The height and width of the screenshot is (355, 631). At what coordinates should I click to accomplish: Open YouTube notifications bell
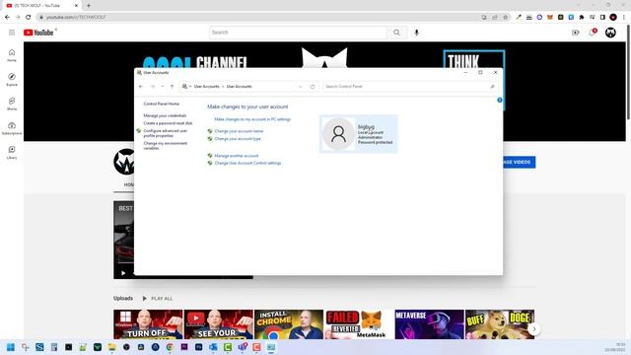593,33
